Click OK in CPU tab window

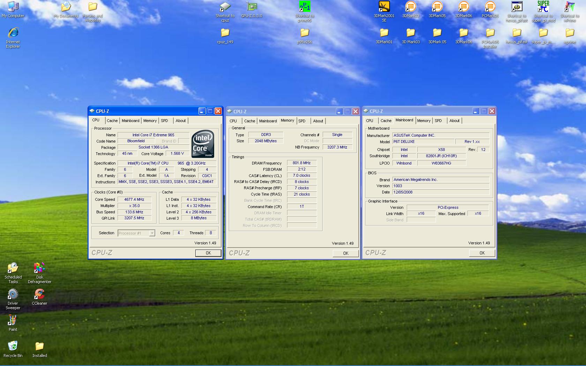tap(208, 253)
